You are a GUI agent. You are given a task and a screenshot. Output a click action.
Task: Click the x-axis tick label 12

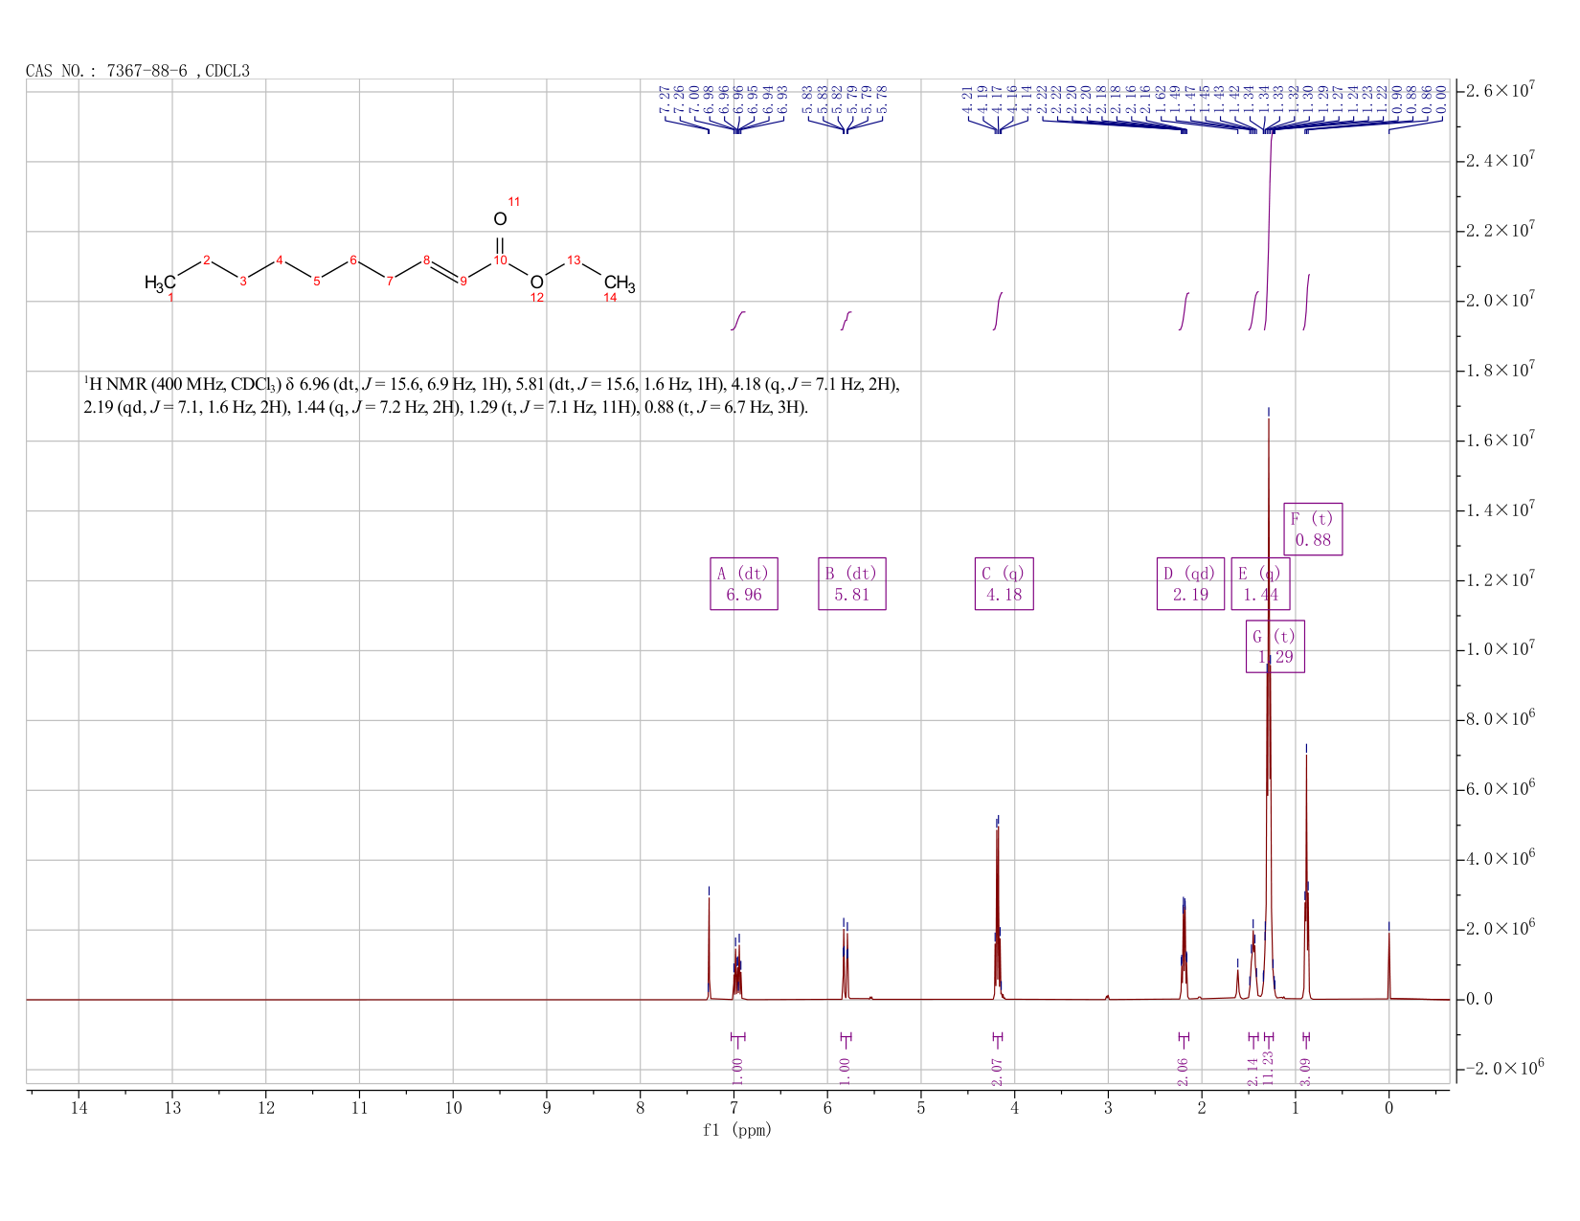(x=266, y=1108)
